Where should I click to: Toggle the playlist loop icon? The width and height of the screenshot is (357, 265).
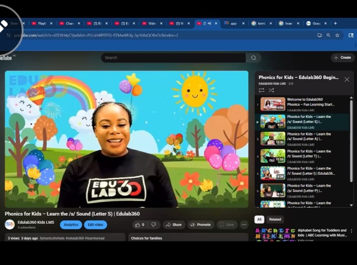click(x=261, y=90)
